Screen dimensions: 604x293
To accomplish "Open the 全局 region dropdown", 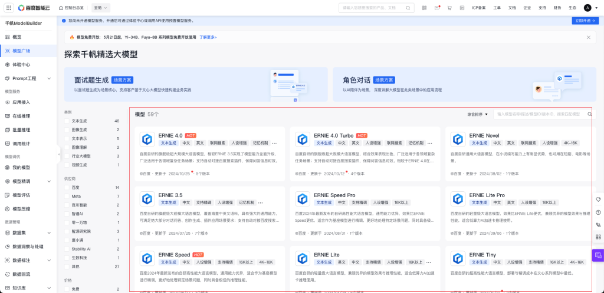I will [100, 8].
